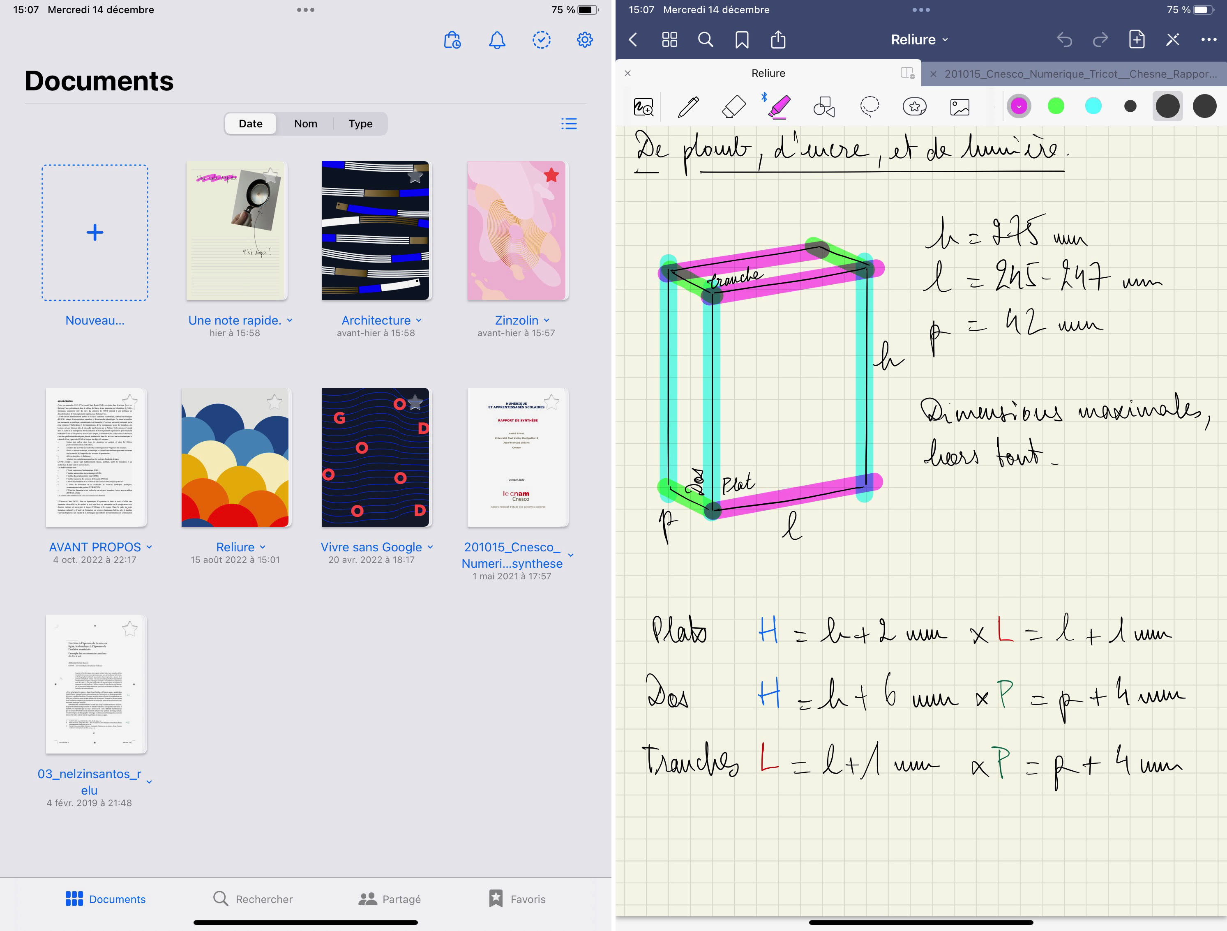Toggle favorite star on Zinzolin notebook
The image size is (1227, 931).
tap(551, 176)
